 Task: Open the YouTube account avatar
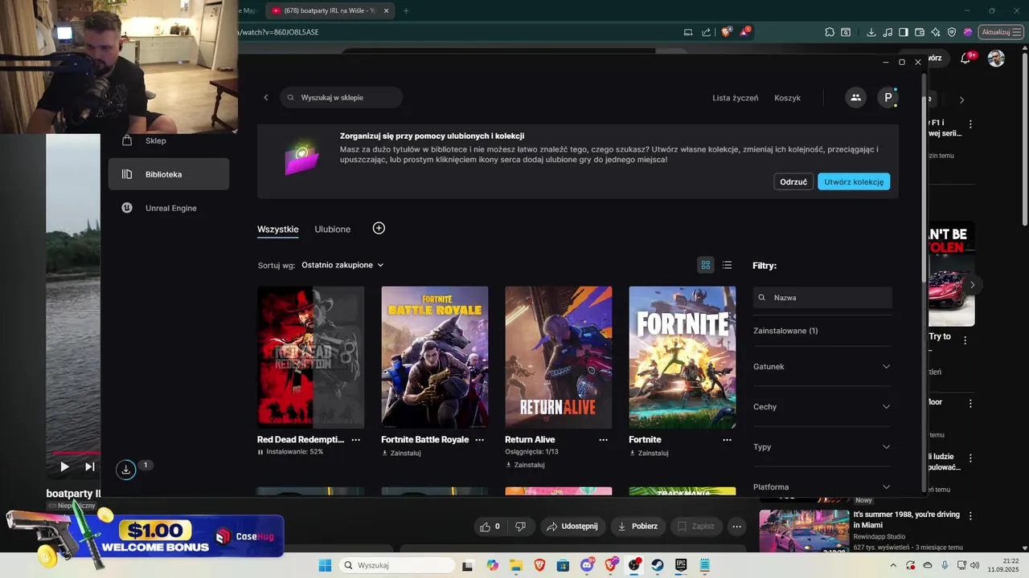pos(996,59)
